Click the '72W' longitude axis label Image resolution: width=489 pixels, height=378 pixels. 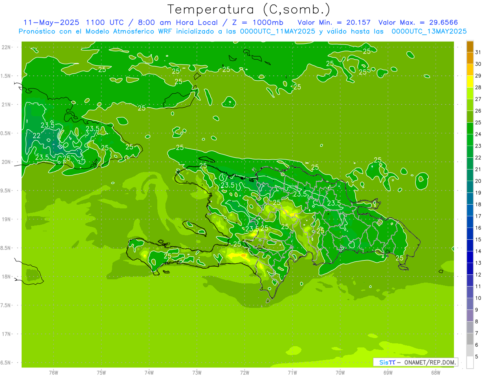click(x=244, y=372)
